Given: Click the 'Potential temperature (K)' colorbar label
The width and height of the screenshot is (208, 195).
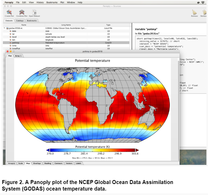Looking at the screenshot, I should tap(93, 147).
